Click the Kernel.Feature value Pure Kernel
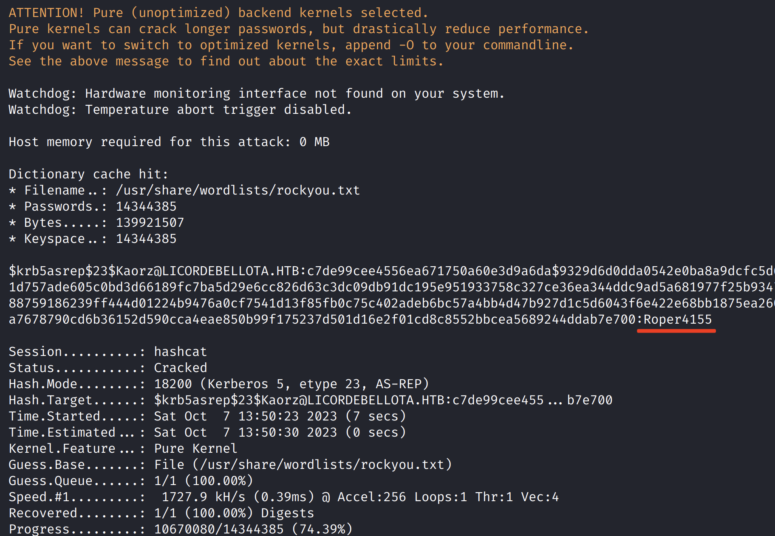 (x=195, y=449)
